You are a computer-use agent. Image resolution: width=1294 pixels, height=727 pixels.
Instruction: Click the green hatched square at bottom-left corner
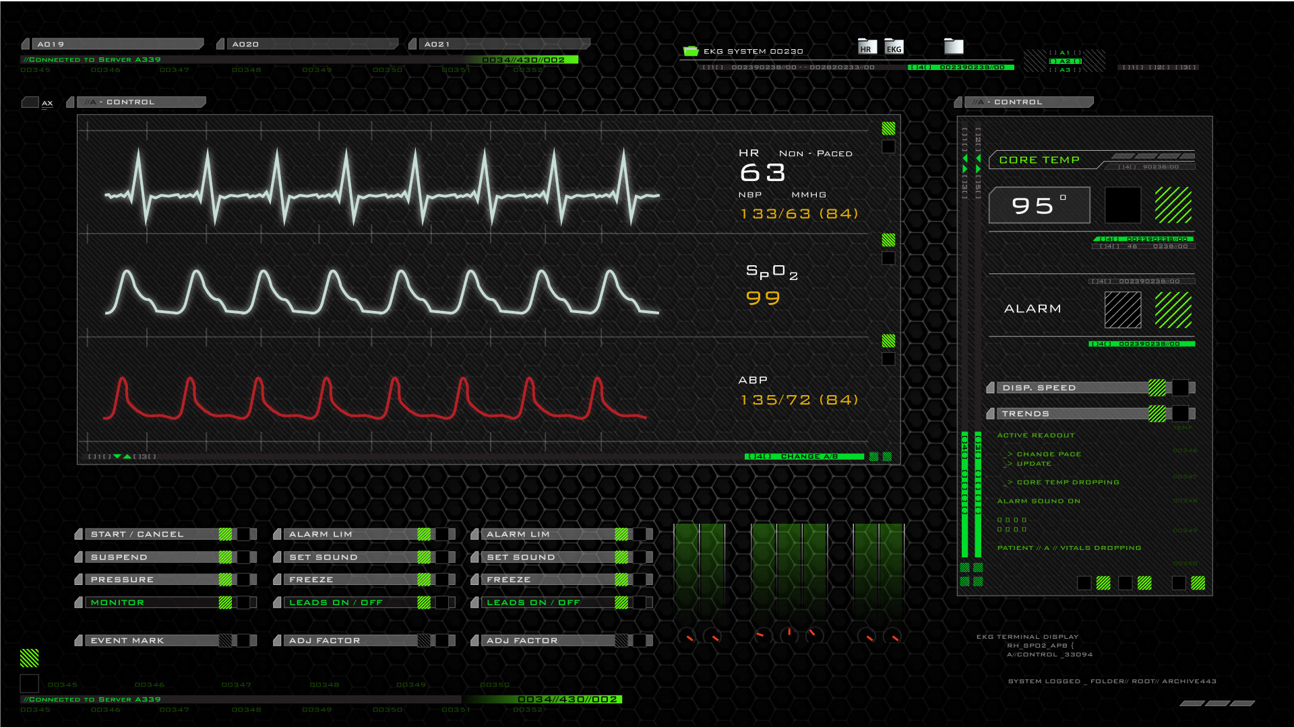[x=30, y=658]
